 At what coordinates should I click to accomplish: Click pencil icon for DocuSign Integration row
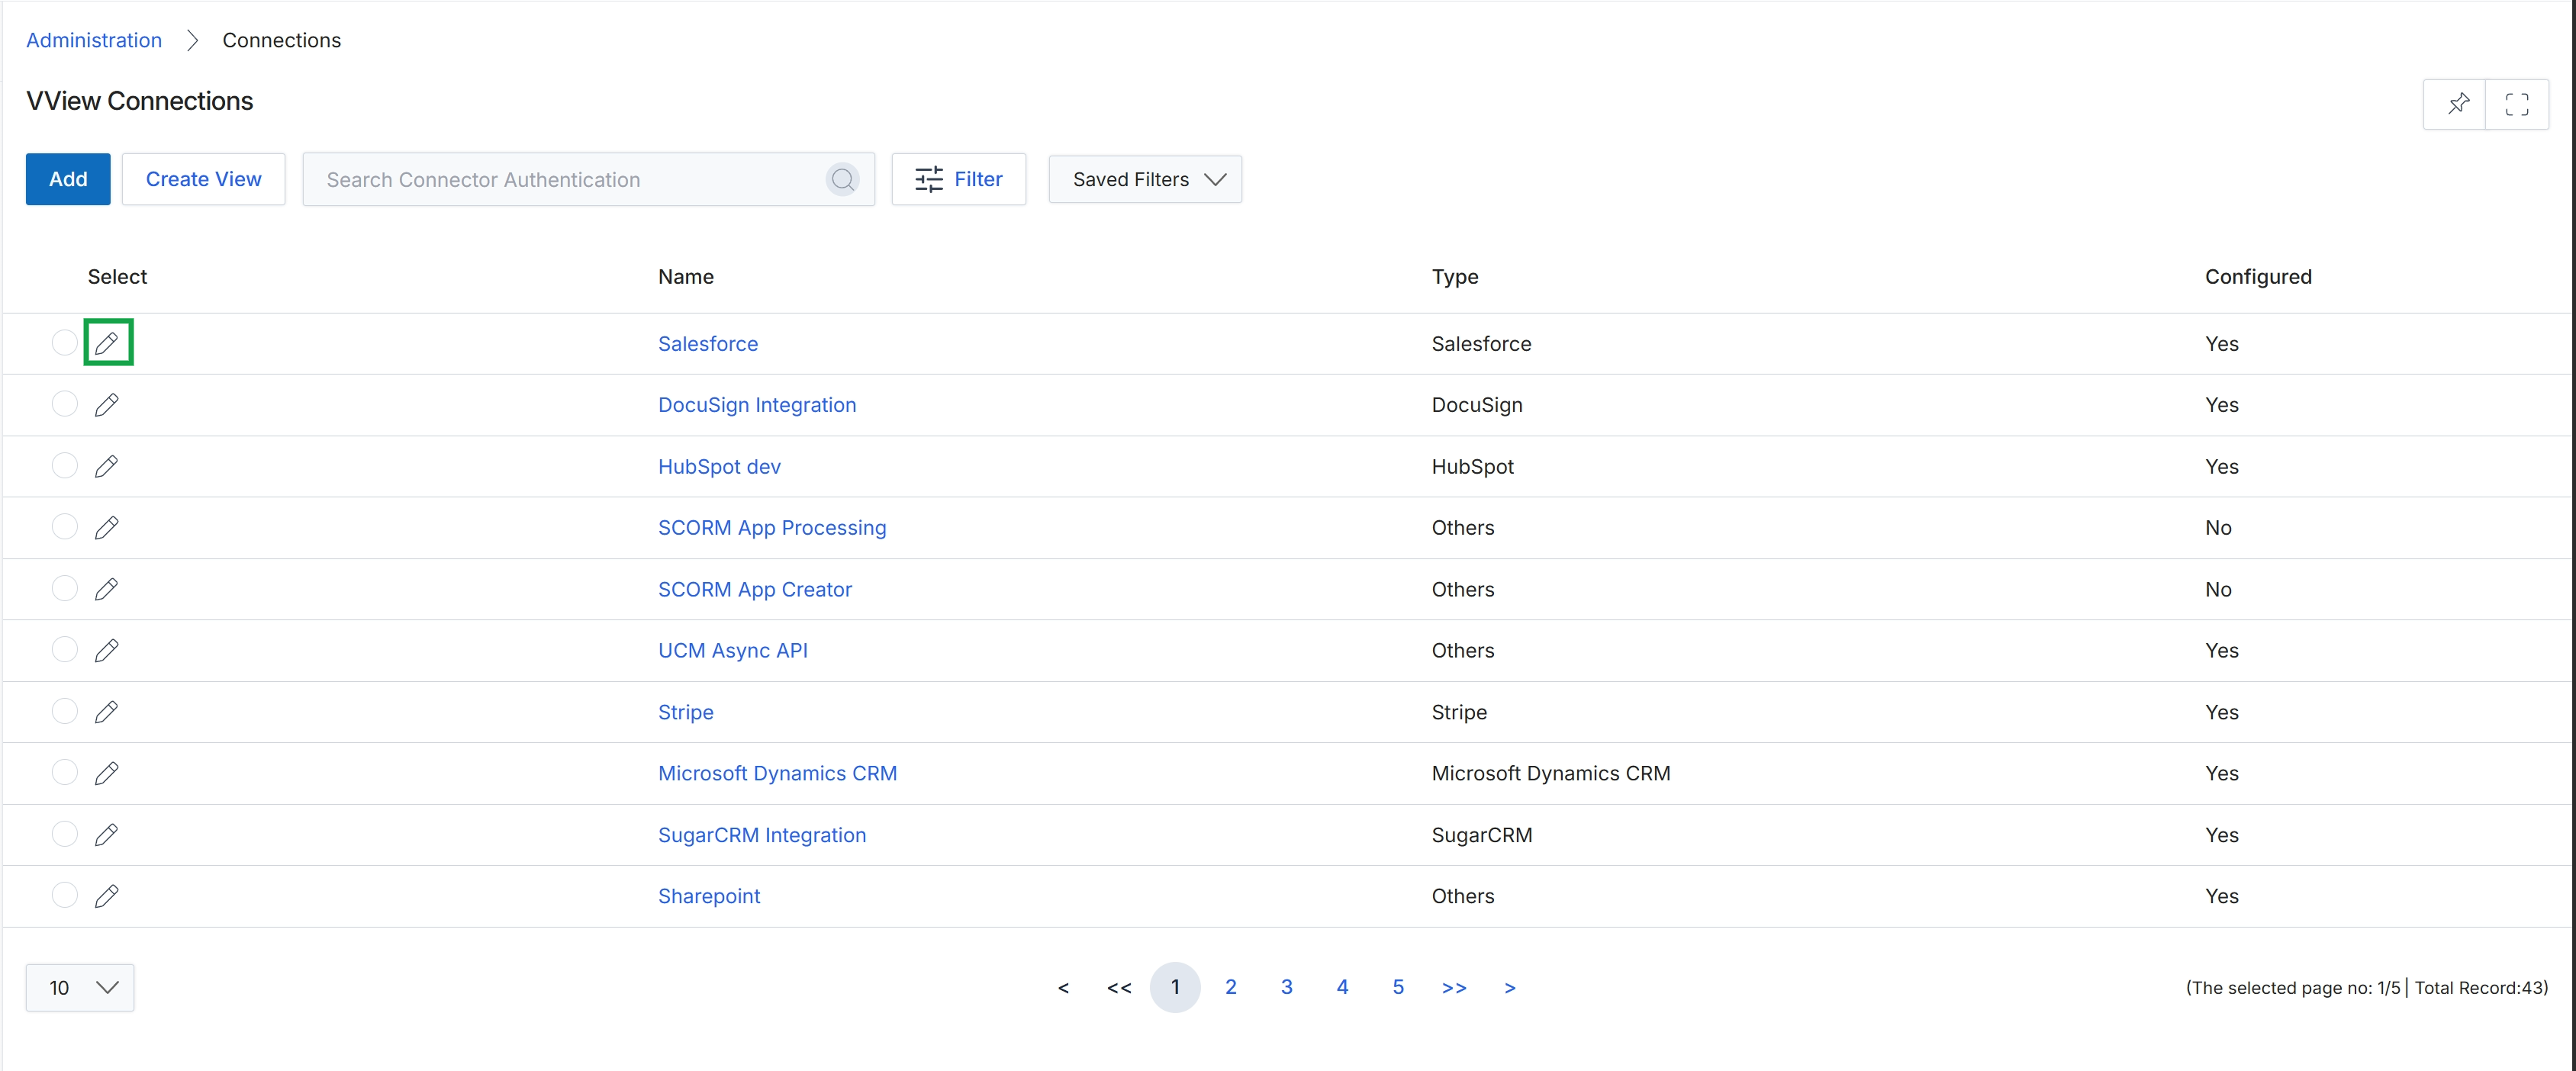[107, 404]
